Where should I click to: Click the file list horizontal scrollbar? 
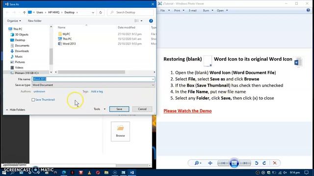[91, 72]
